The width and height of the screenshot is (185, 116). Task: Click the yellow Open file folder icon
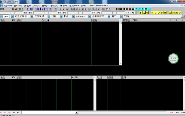[16, 9]
